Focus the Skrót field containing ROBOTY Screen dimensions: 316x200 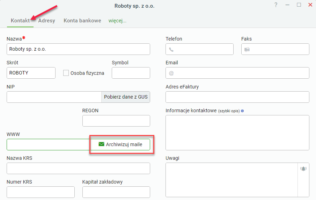click(x=31, y=73)
